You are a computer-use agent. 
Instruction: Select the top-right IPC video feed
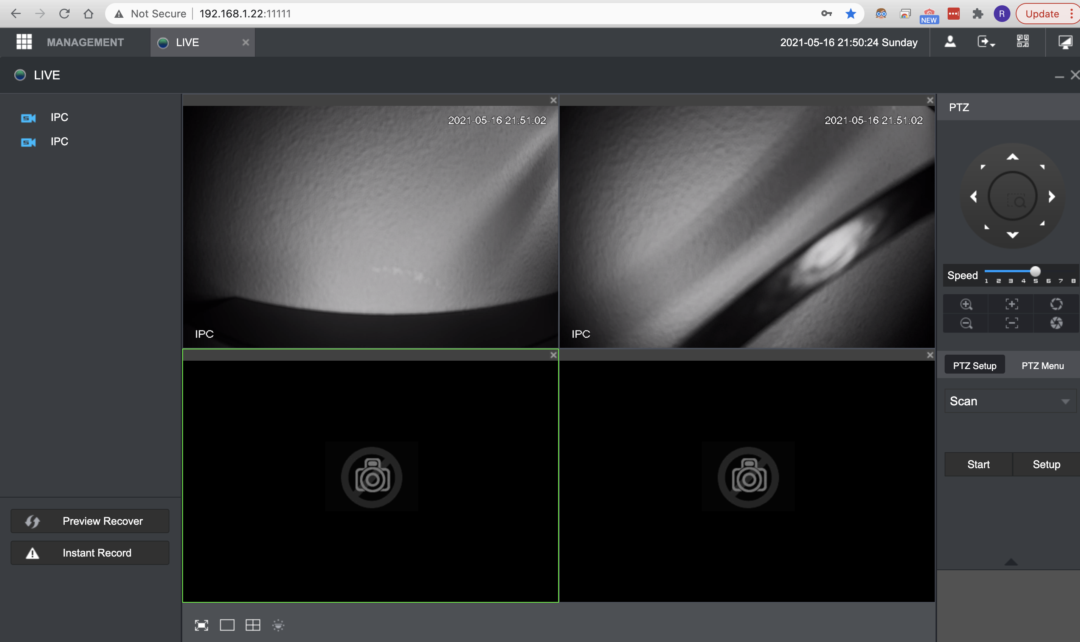(x=747, y=227)
